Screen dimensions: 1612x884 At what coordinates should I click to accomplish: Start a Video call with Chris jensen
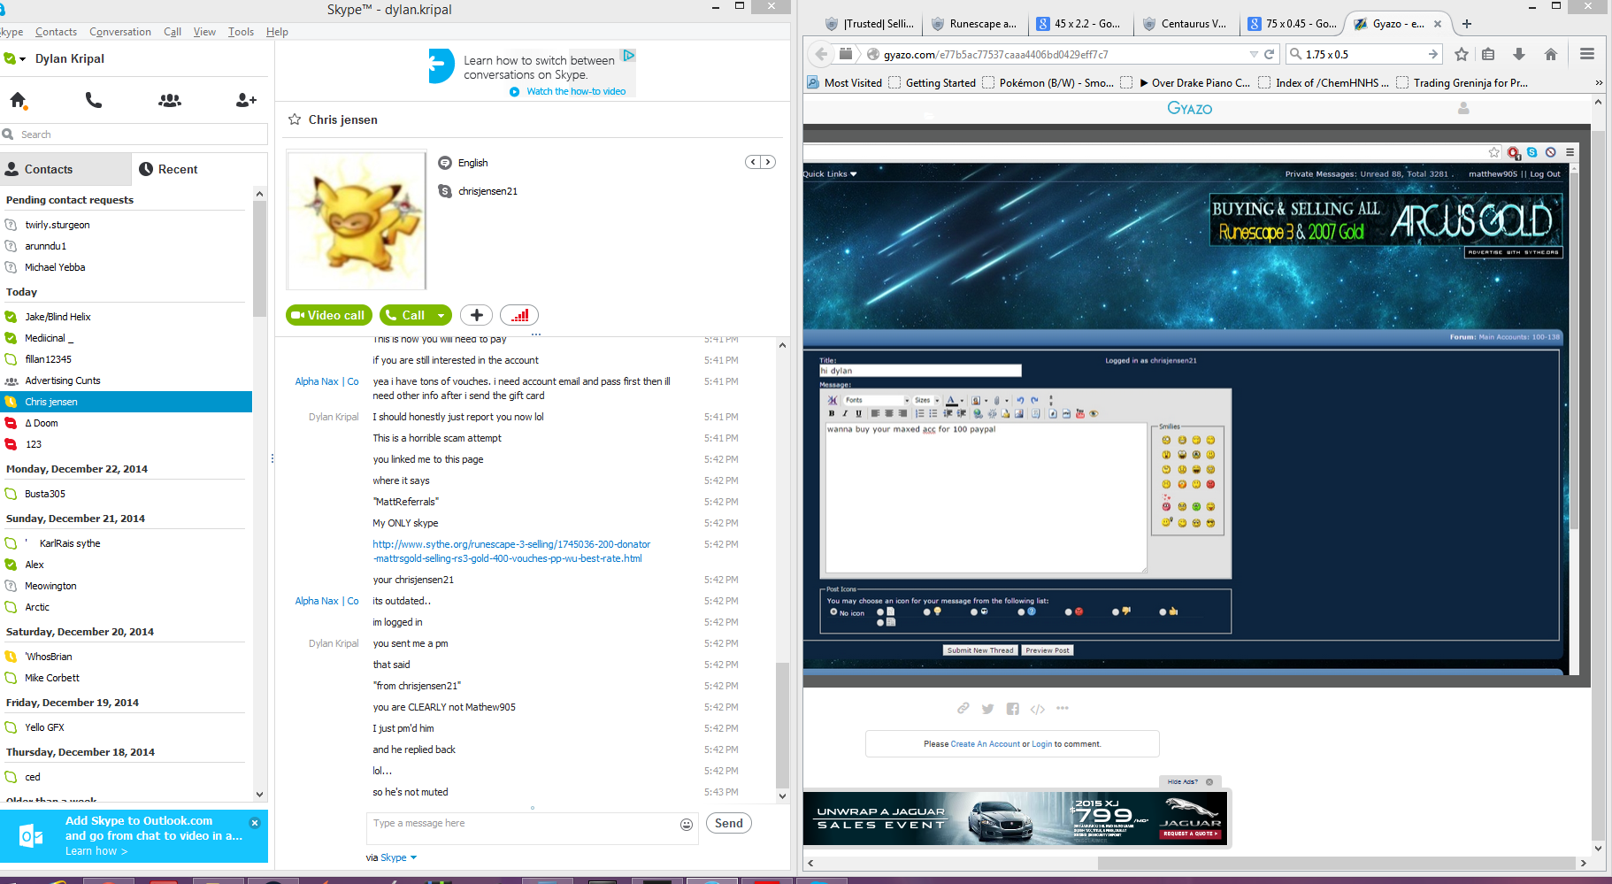tap(329, 315)
